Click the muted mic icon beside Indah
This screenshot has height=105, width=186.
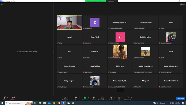pyautogui.click(x=160, y=58)
